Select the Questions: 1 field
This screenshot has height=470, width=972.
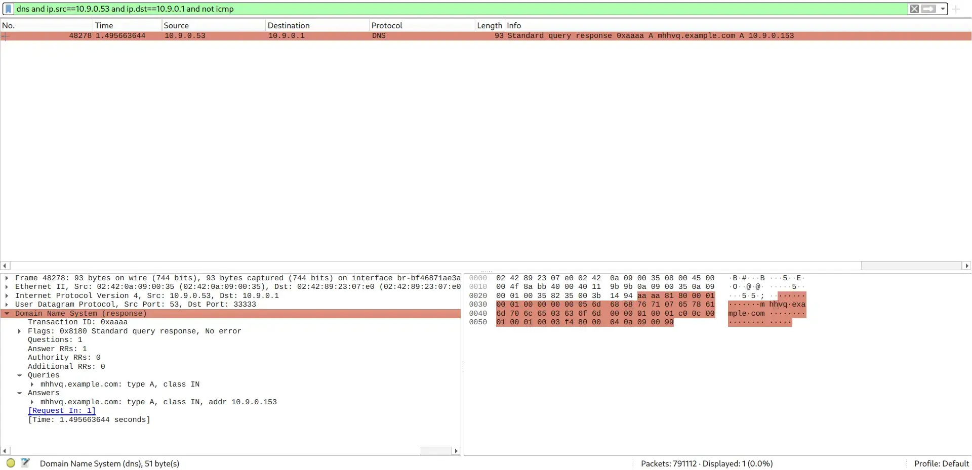pos(55,340)
